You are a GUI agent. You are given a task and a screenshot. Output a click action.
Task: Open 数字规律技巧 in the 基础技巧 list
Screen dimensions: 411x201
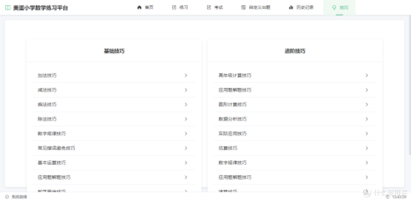pyautogui.click(x=114, y=133)
